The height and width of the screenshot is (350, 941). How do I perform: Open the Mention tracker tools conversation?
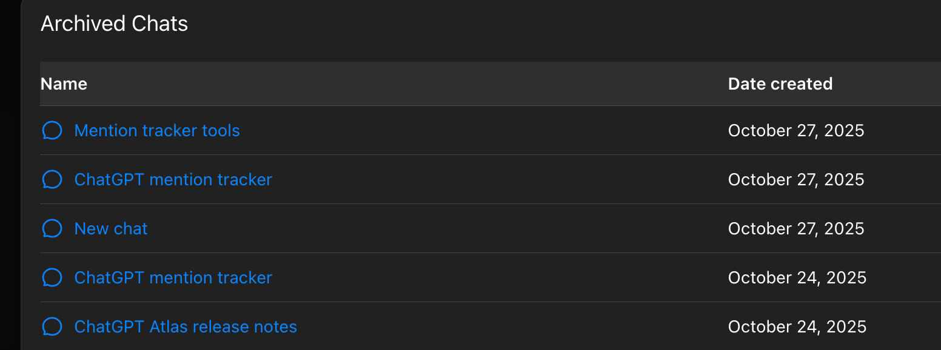pos(156,130)
